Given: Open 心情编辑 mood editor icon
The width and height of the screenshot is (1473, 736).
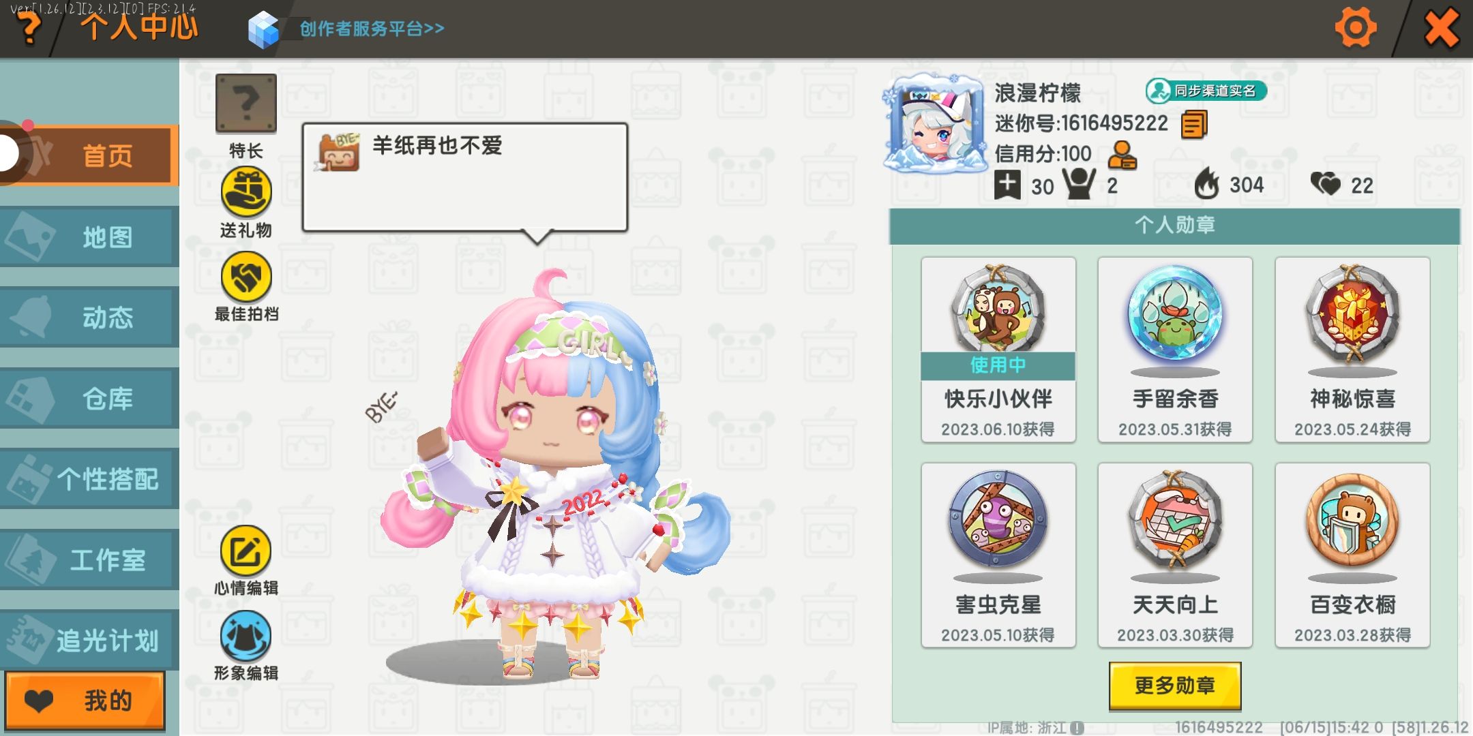Looking at the screenshot, I should coord(245,551).
